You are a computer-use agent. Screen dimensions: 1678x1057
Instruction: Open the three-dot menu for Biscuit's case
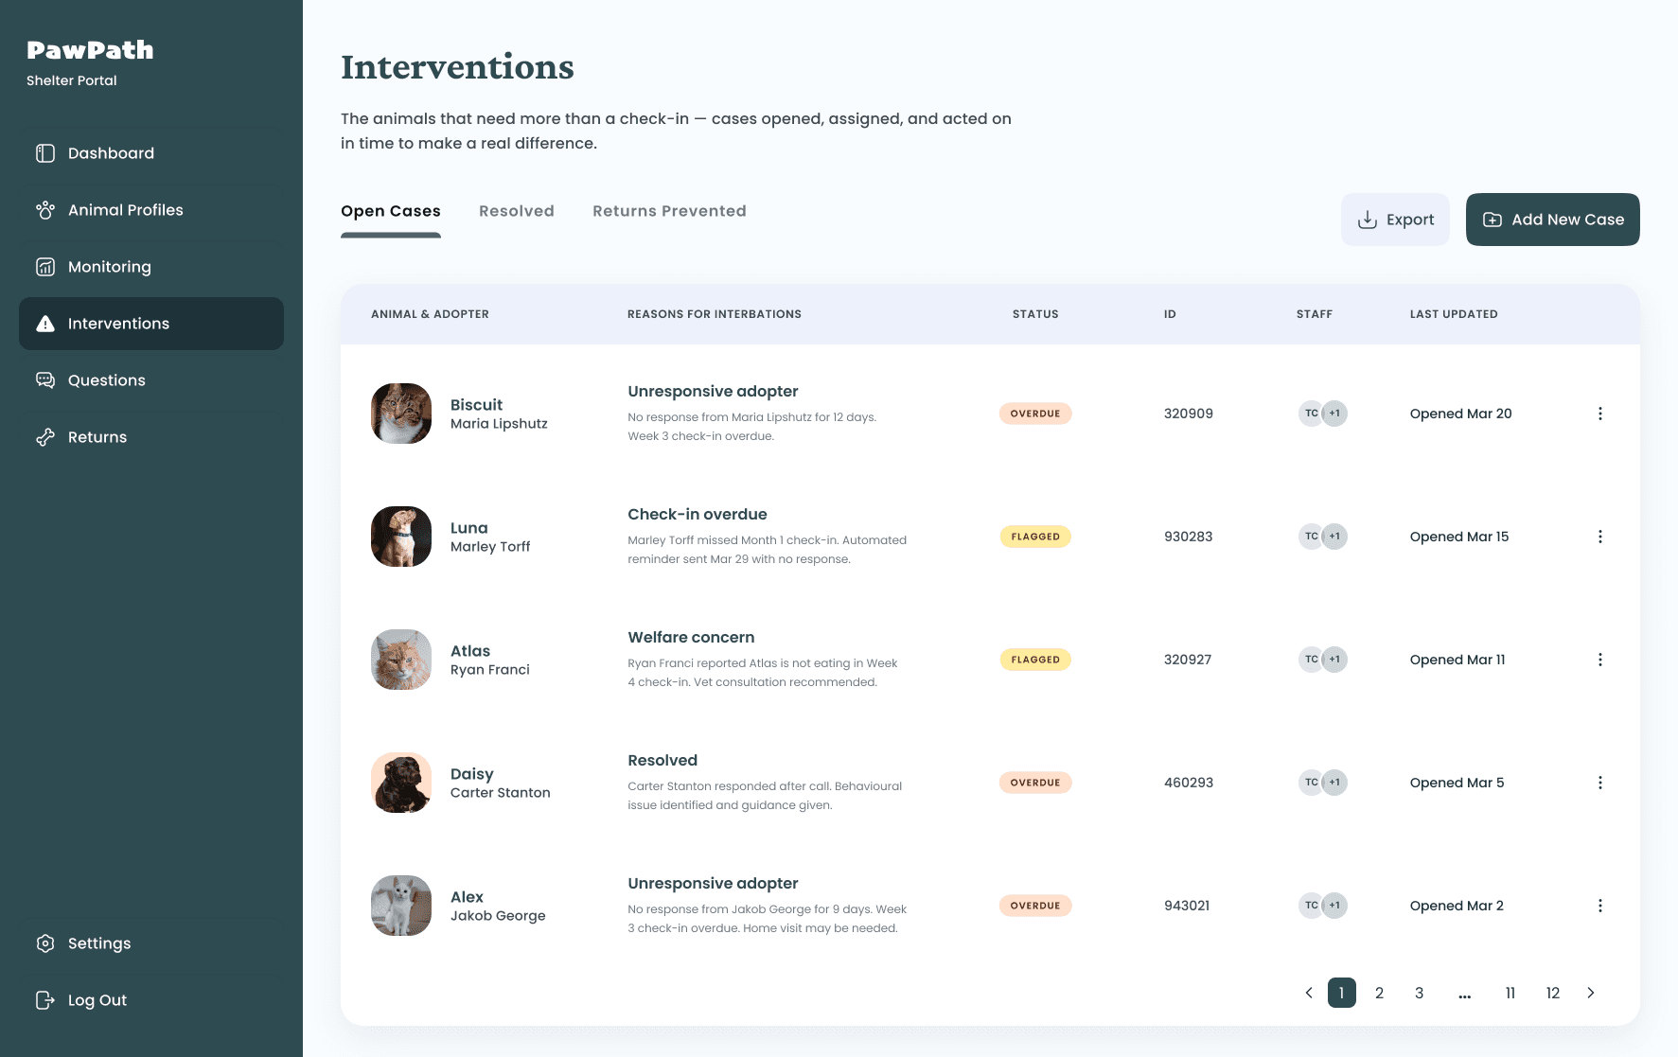pos(1600,414)
